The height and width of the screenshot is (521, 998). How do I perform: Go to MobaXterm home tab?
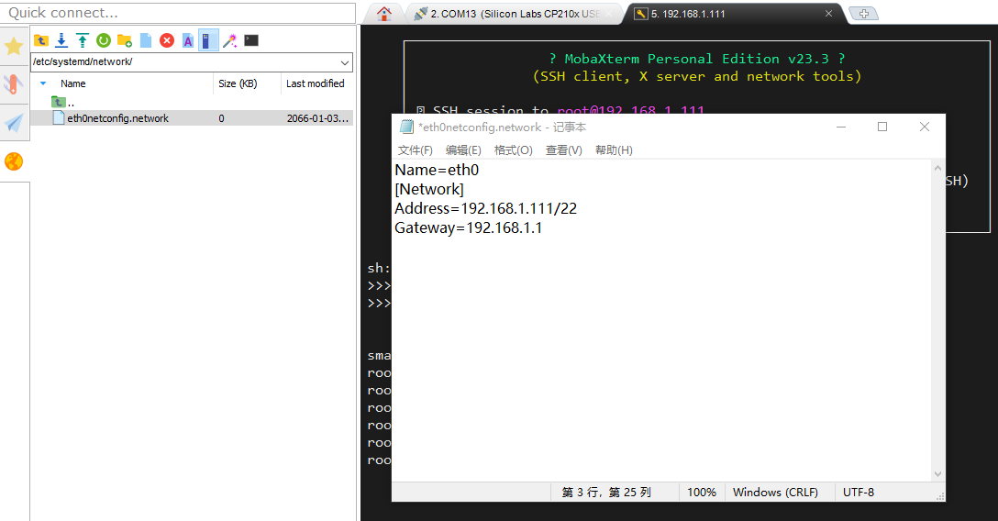(383, 14)
